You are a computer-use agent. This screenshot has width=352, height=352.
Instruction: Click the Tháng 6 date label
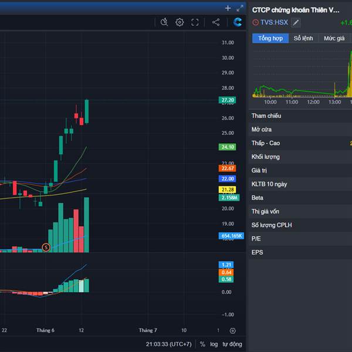coord(45,330)
